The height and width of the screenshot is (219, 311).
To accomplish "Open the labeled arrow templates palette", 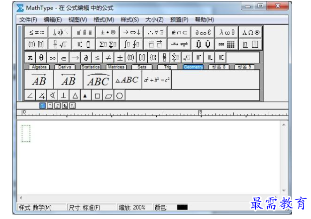I will pyautogui.click(x=179, y=44).
